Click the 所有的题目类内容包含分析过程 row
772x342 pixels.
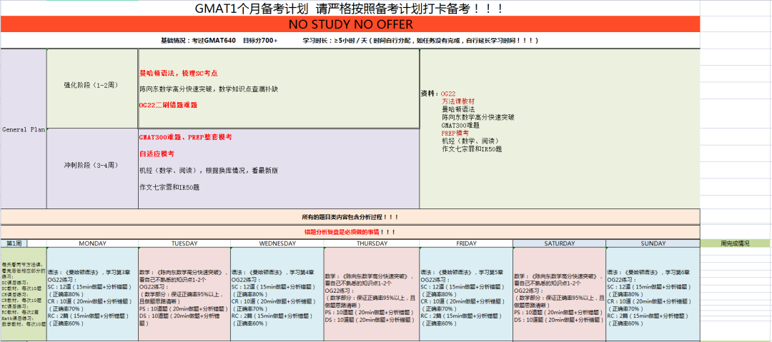click(x=350, y=216)
